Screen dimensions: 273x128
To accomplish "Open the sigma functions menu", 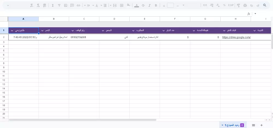I will 53,5.
